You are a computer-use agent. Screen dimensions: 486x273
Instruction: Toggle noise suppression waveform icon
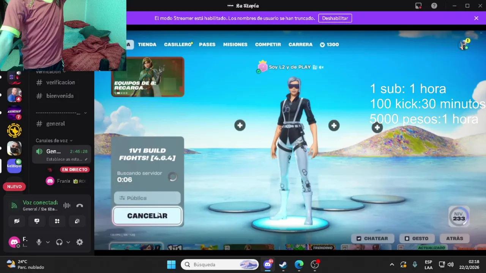(67, 206)
